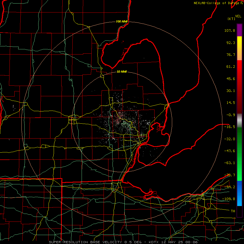Viewport: 244px width, 244px height.
Task: Click the 61.2 velocity scale label
Action: tap(231, 67)
